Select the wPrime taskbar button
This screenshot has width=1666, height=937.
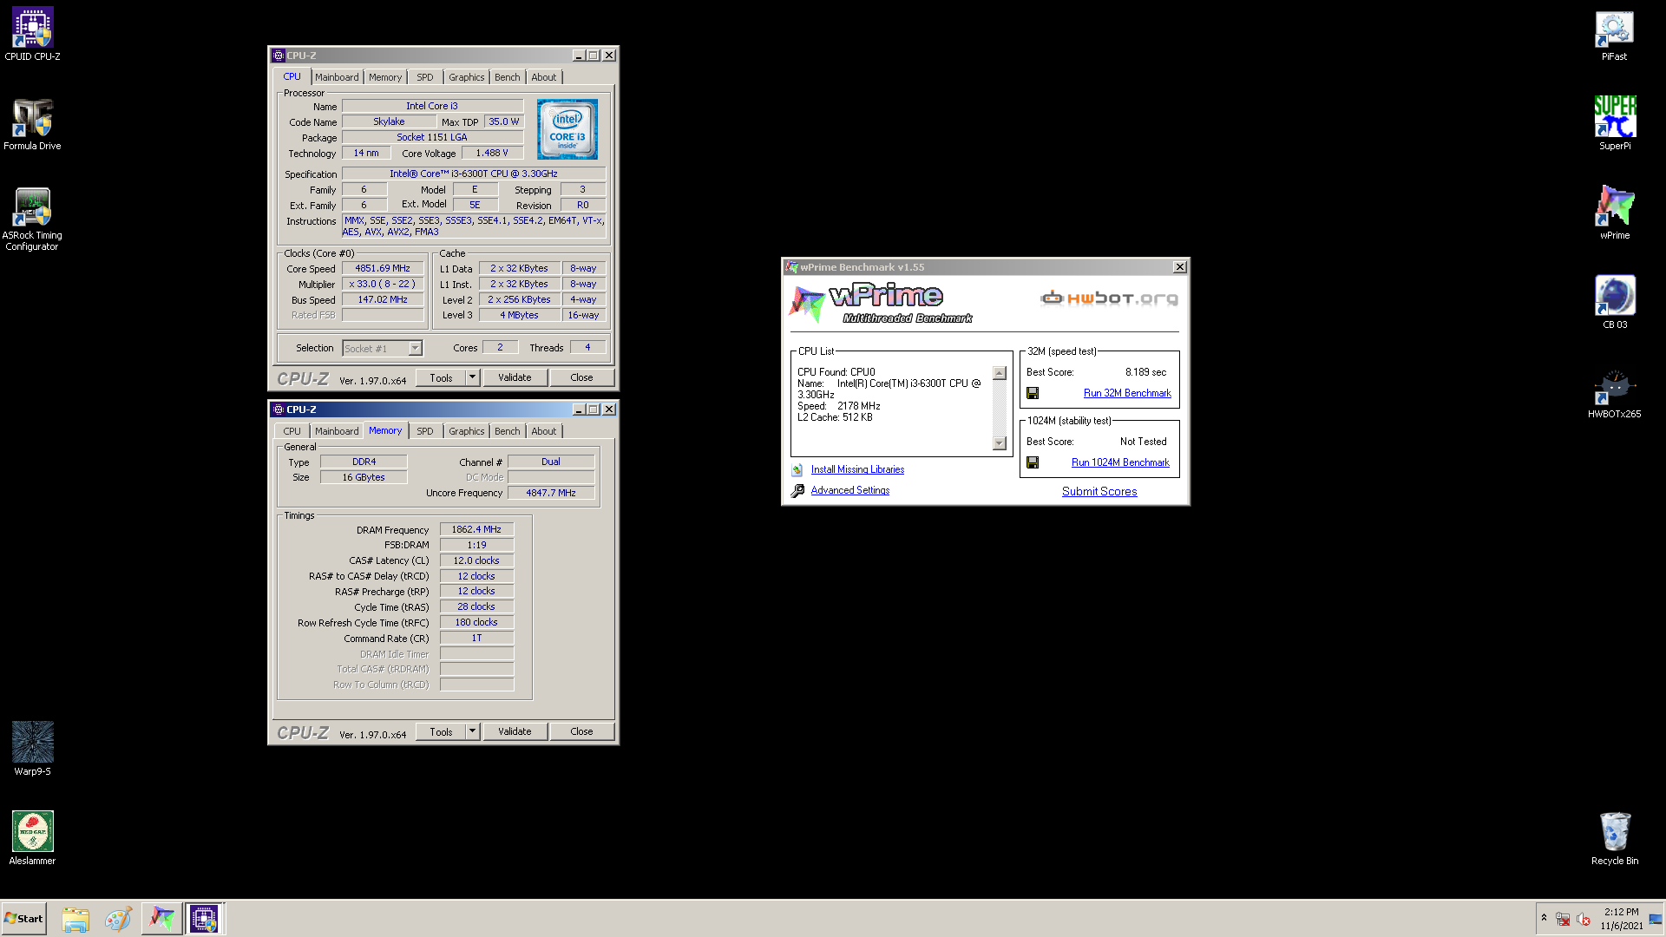coord(161,919)
